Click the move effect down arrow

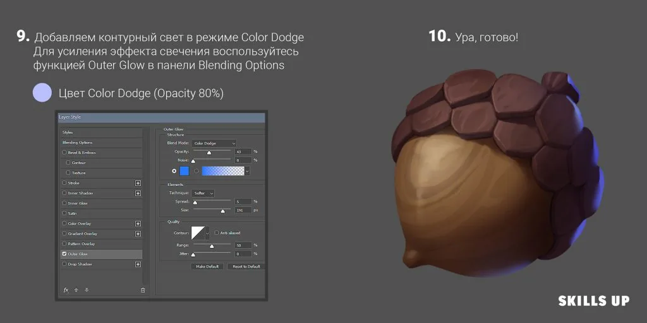click(x=87, y=290)
